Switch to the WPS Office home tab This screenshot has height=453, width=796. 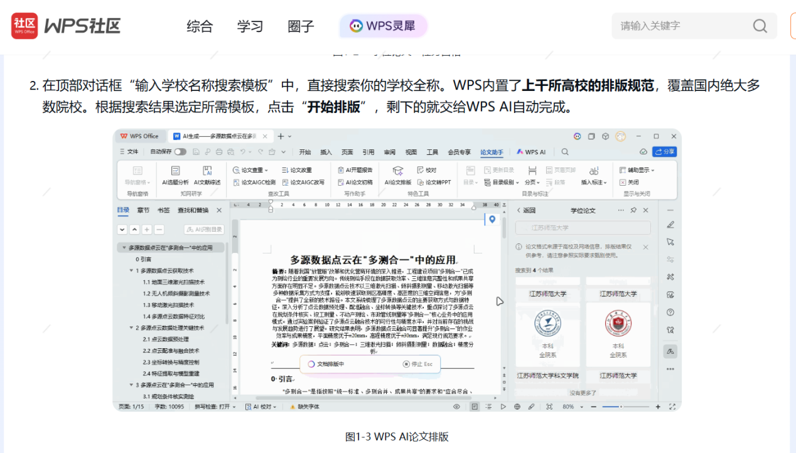click(x=139, y=136)
